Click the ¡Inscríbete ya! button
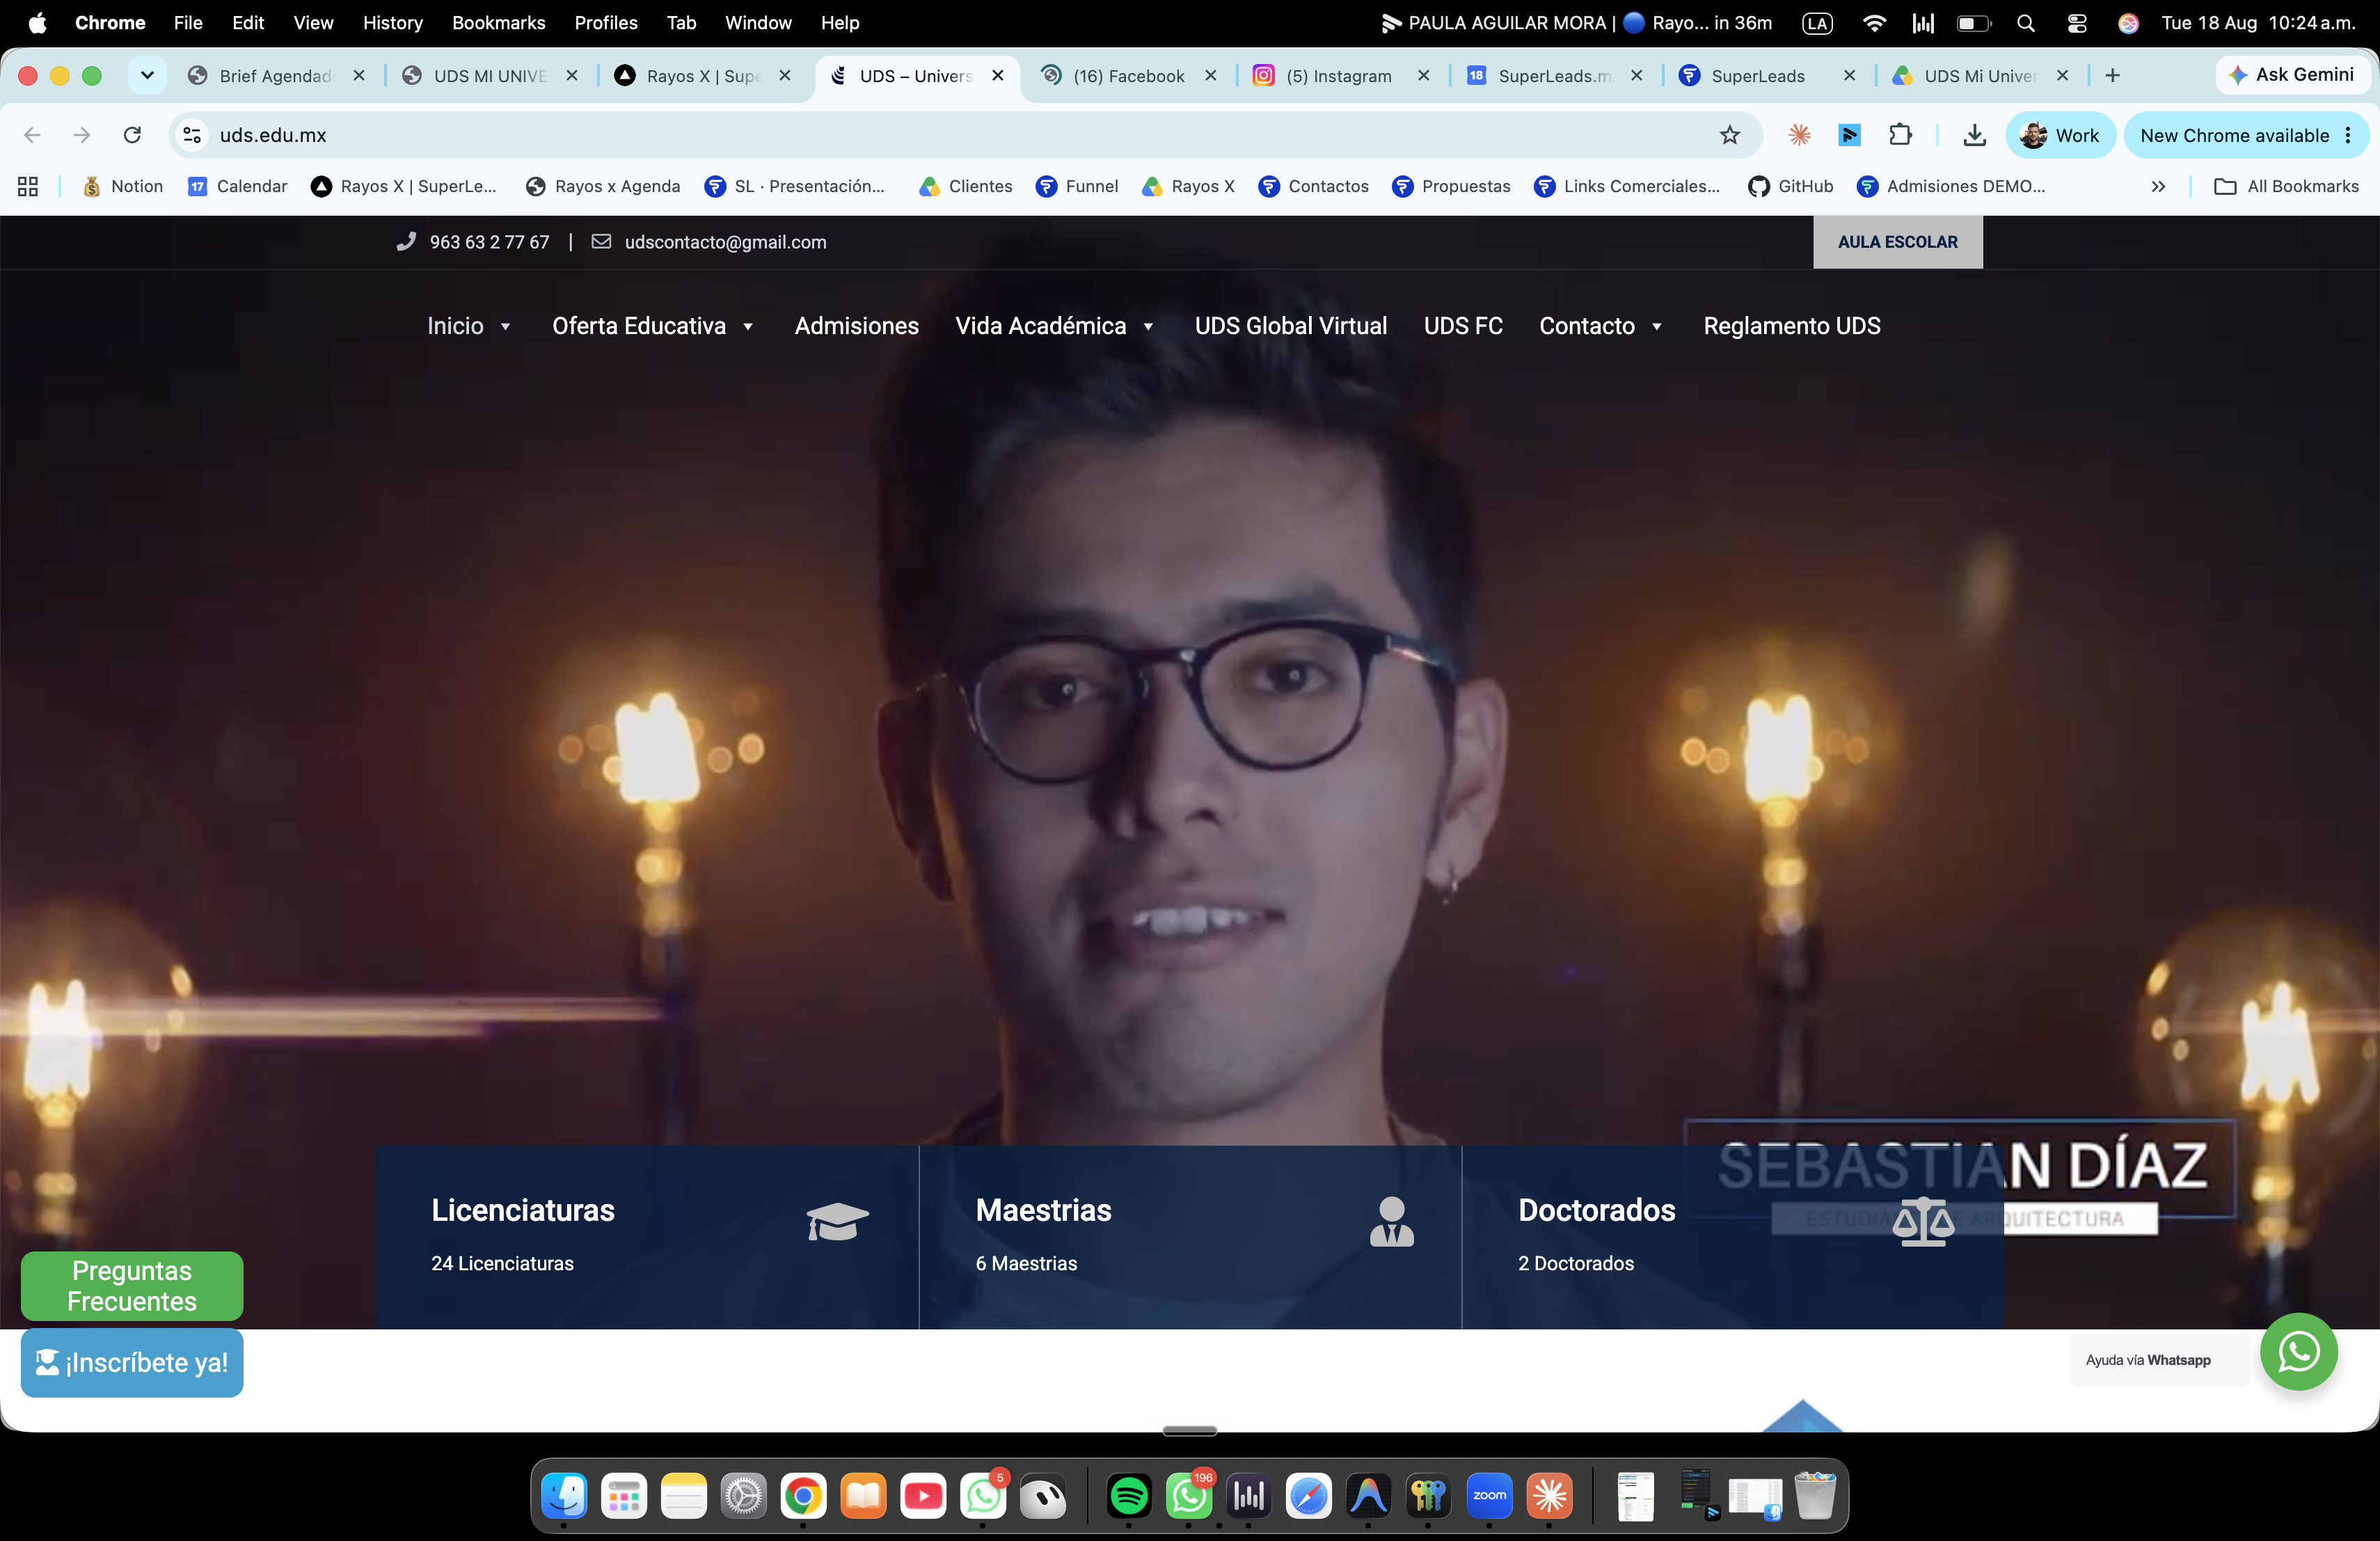 [x=132, y=1362]
